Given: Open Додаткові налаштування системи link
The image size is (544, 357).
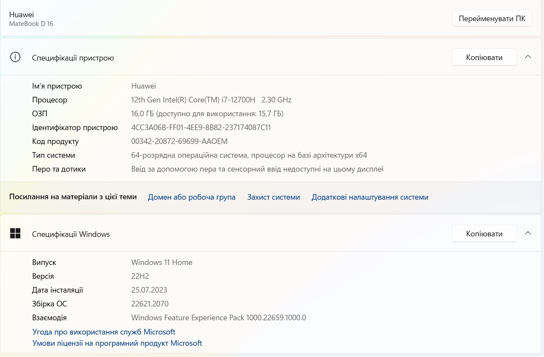Looking at the screenshot, I should pyautogui.click(x=370, y=197).
